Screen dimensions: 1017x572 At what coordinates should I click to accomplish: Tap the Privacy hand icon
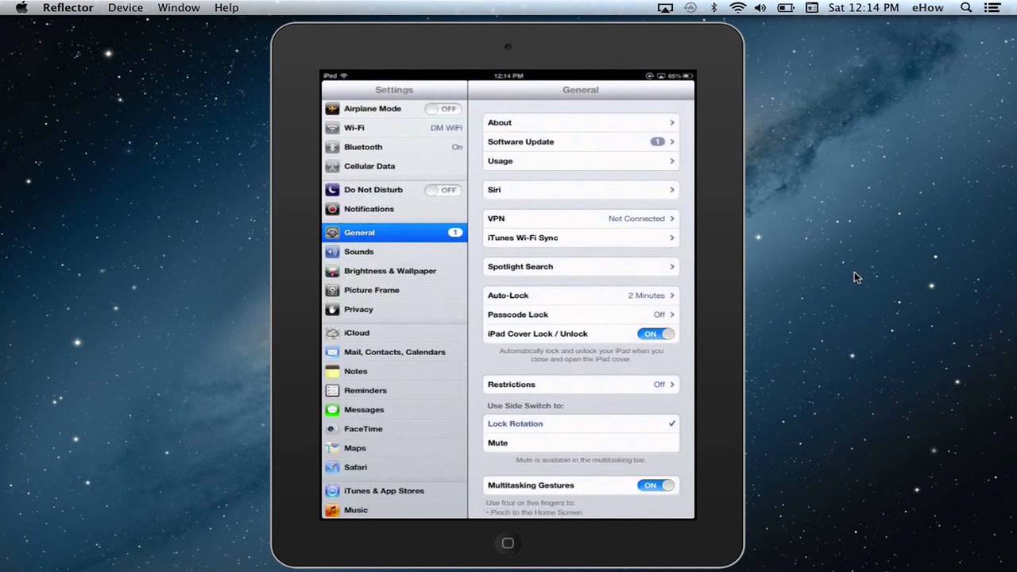[332, 309]
